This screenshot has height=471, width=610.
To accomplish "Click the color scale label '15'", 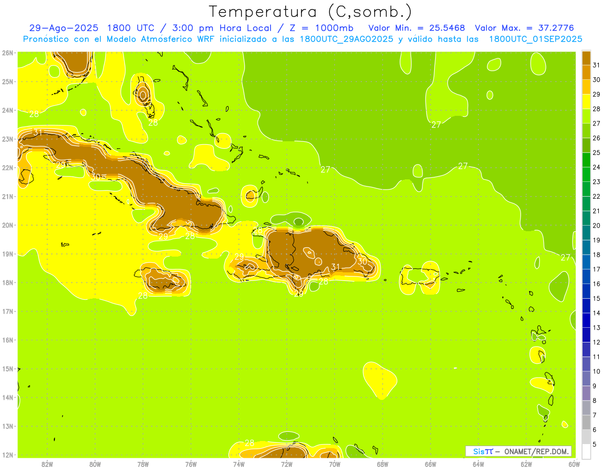I will (x=597, y=298).
